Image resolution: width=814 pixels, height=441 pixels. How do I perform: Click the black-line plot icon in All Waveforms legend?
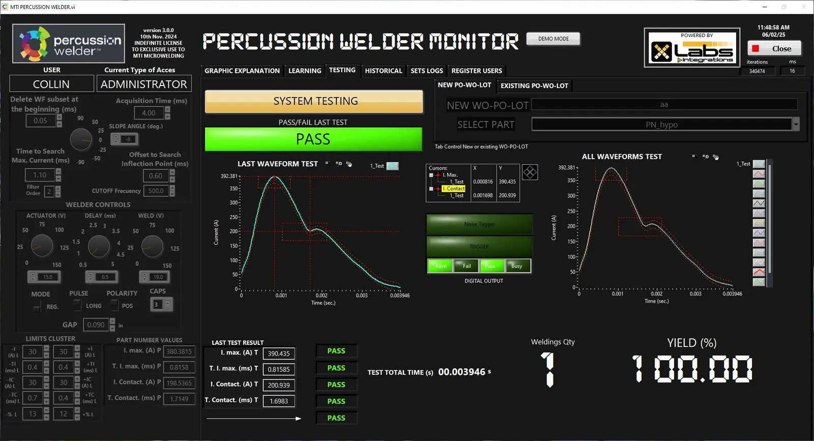tap(759, 203)
